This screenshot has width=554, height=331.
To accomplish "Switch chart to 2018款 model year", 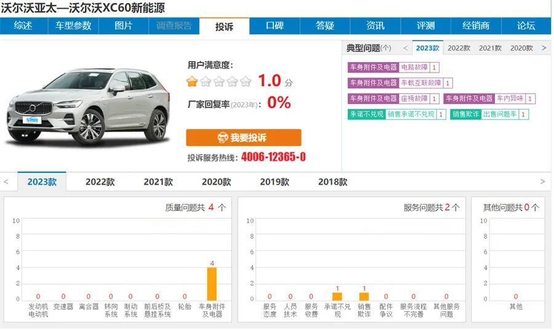I will point(332,182).
